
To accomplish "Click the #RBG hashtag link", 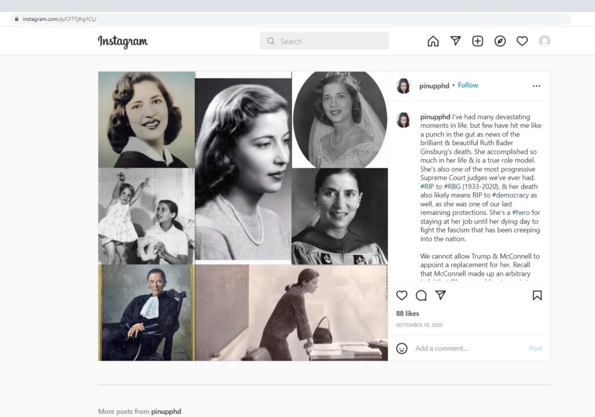I will tap(451, 186).
